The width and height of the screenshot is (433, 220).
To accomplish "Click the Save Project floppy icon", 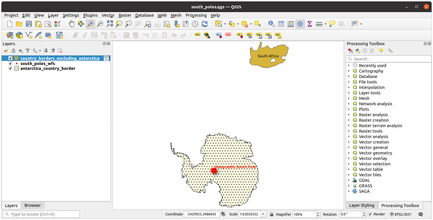I will [29, 24].
